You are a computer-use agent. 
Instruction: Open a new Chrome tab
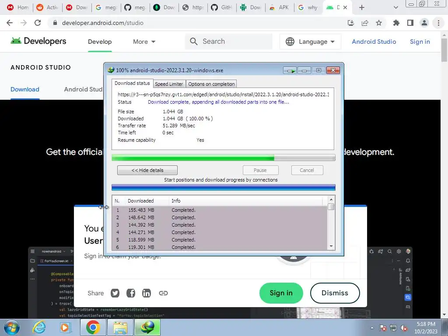(362, 7)
